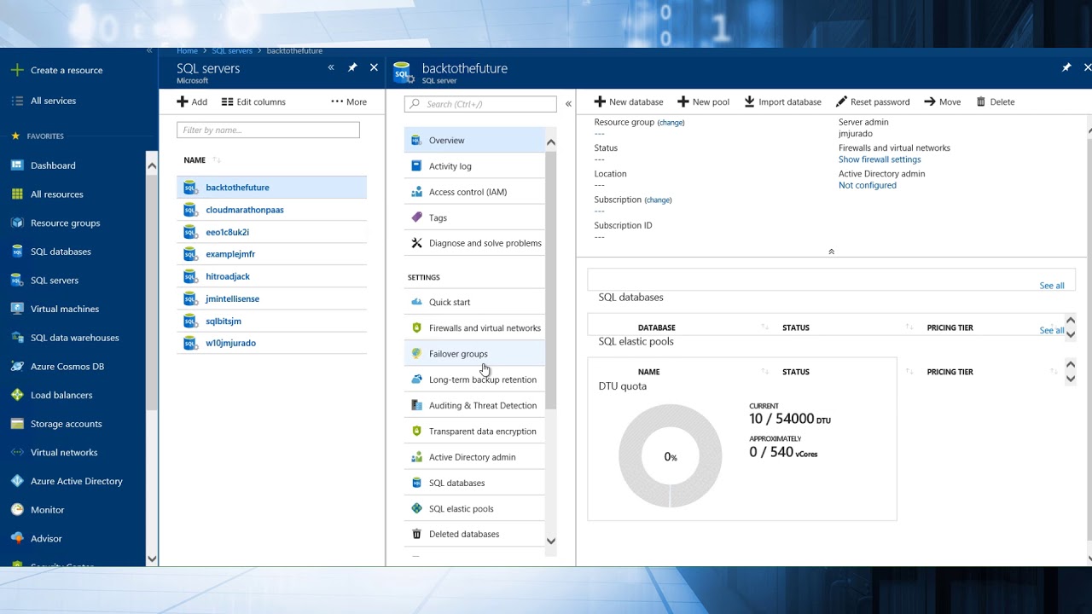Image resolution: width=1092 pixels, height=614 pixels.
Task: Select the sqlbitsjm server row
Action: click(x=271, y=321)
